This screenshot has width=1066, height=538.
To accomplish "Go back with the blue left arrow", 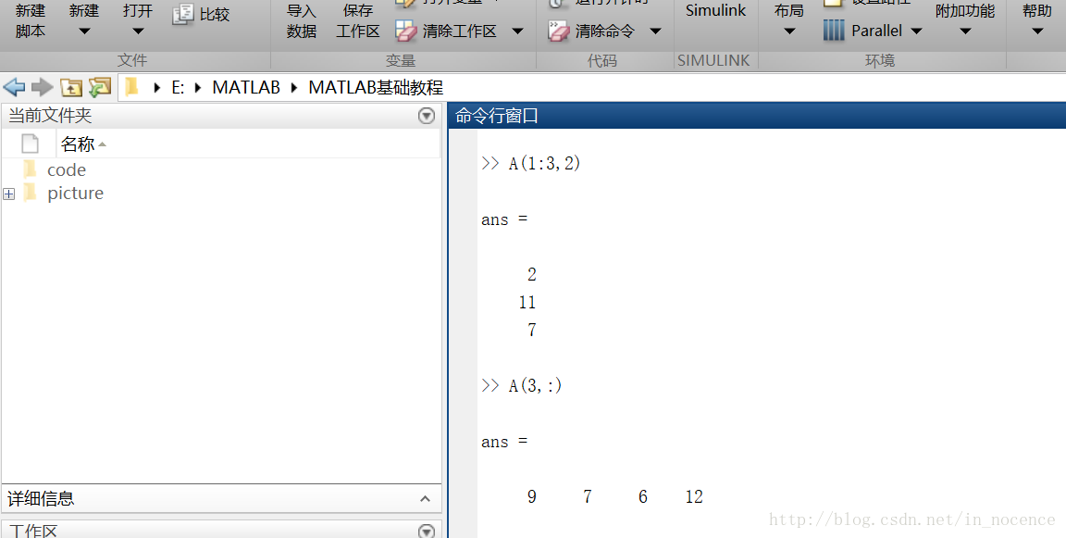I will pyautogui.click(x=14, y=87).
